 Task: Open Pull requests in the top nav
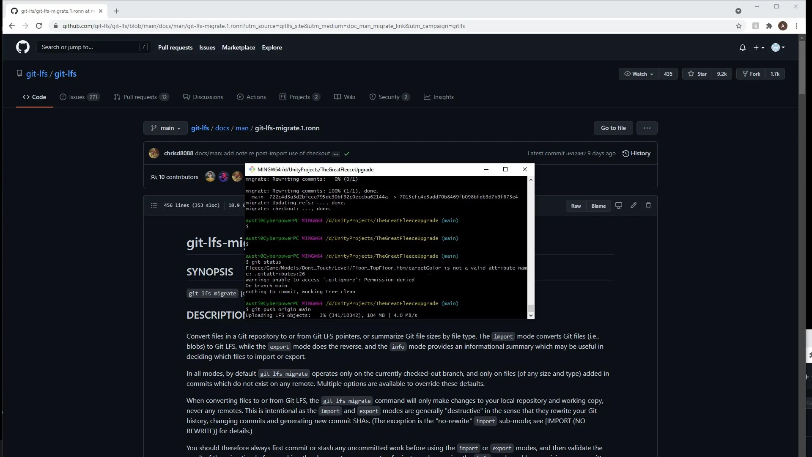click(175, 47)
